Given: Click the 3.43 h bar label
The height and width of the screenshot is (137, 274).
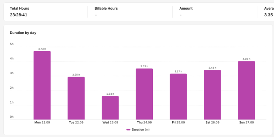Looking at the screenshot, I should tap(212, 68).
